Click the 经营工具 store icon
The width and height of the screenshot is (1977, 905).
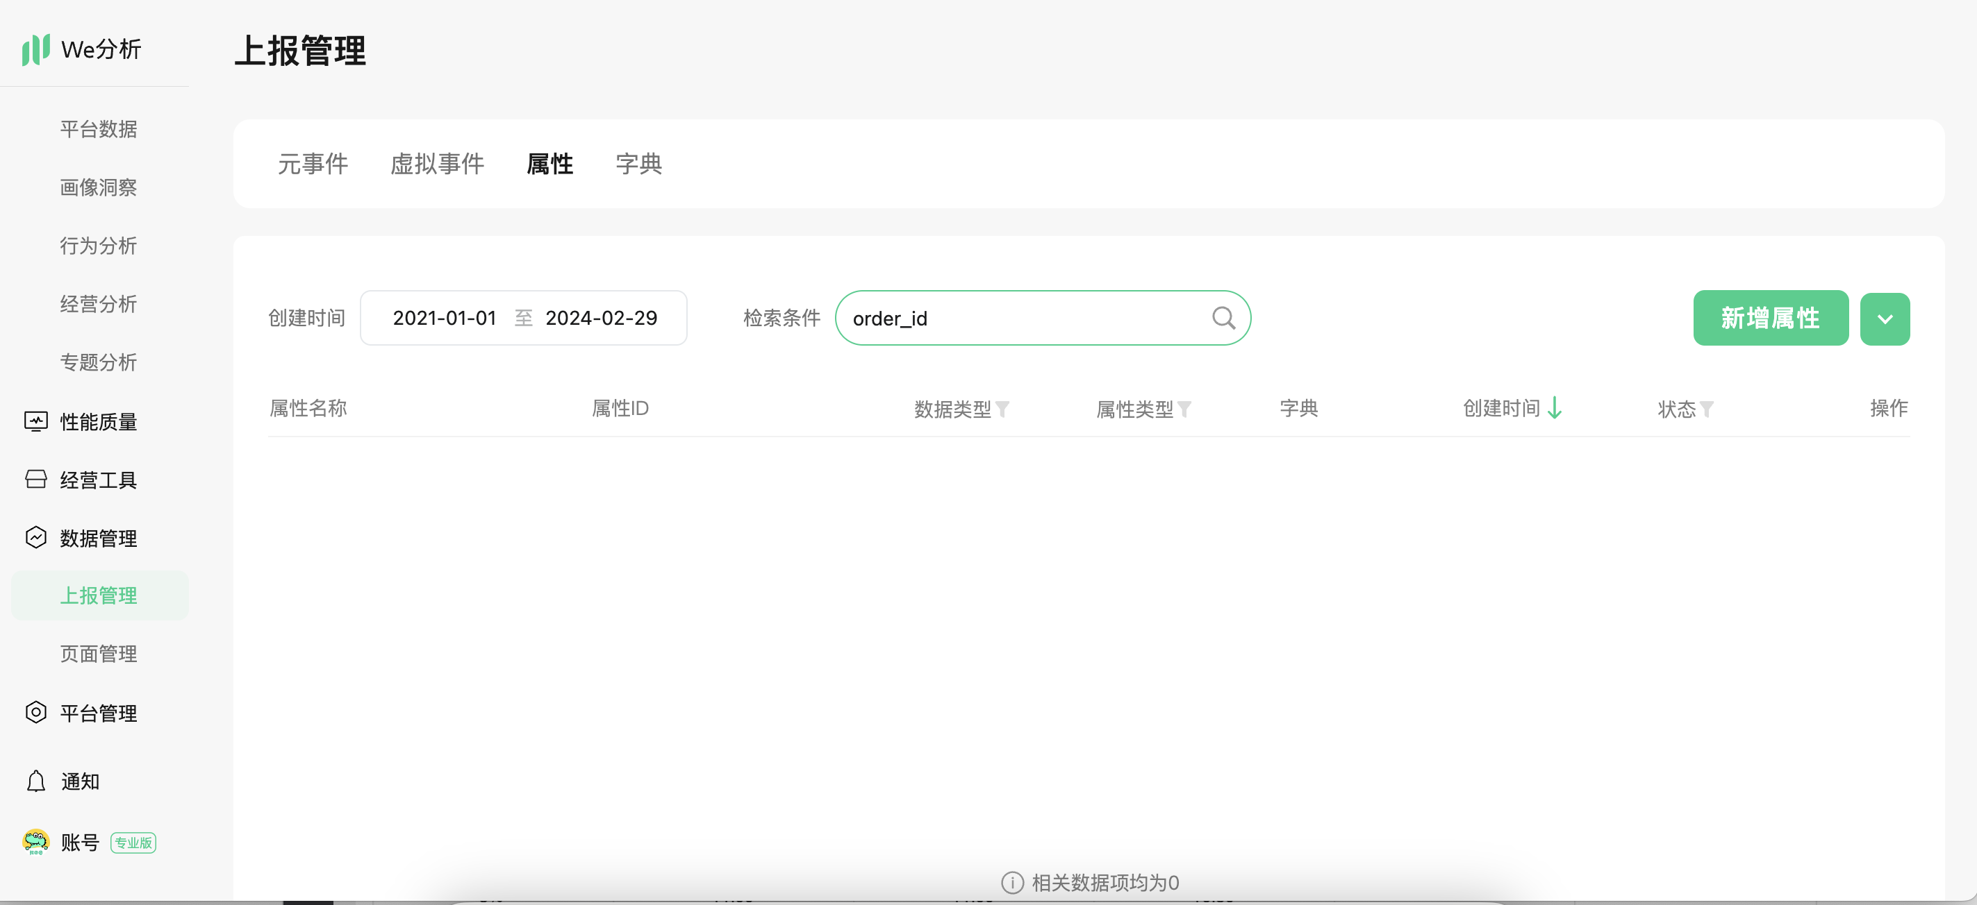click(x=36, y=480)
